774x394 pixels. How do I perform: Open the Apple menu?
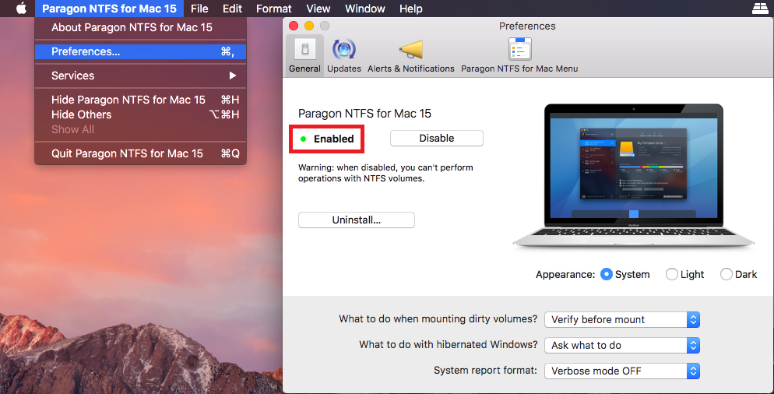click(21, 9)
